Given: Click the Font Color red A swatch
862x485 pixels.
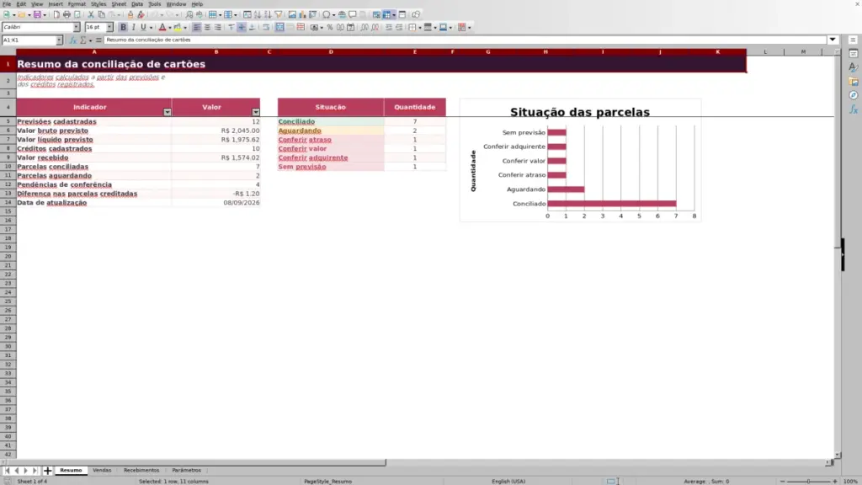Looking at the screenshot, I should pos(162,28).
